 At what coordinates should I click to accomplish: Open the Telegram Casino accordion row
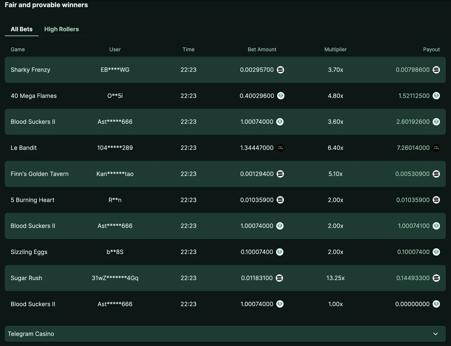point(225,334)
